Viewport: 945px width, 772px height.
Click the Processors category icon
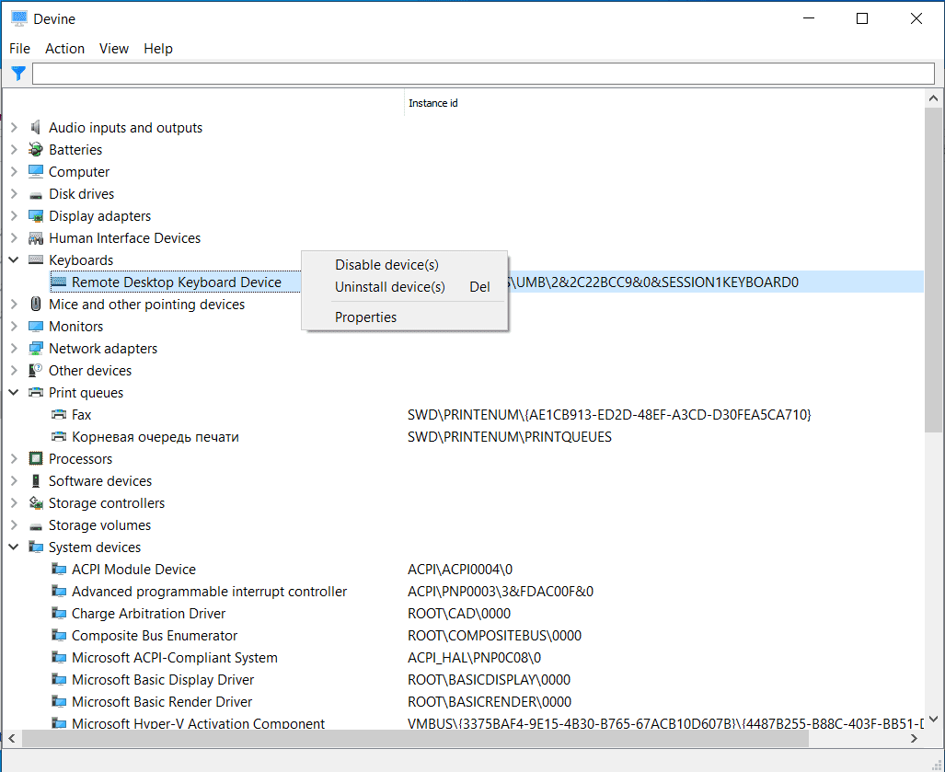pos(36,458)
